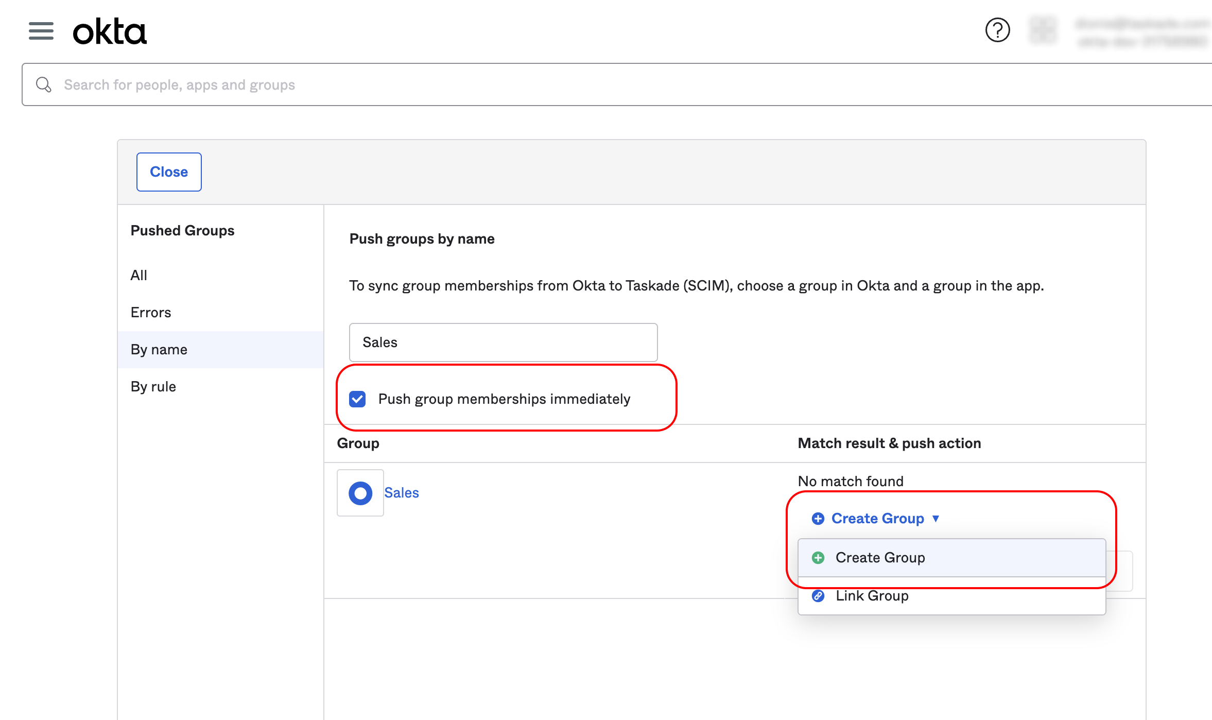The width and height of the screenshot is (1212, 720).
Task: Show All pushed groups
Action: click(x=139, y=276)
